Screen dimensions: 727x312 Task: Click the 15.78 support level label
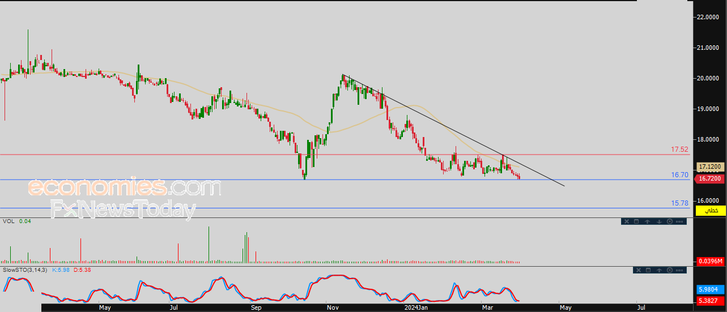pos(679,203)
